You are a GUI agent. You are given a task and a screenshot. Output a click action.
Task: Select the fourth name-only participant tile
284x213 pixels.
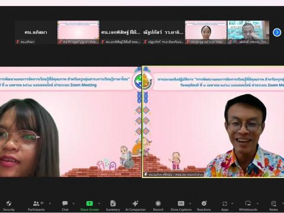[163, 33]
